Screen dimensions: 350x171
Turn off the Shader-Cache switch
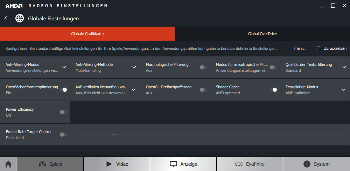(273, 90)
